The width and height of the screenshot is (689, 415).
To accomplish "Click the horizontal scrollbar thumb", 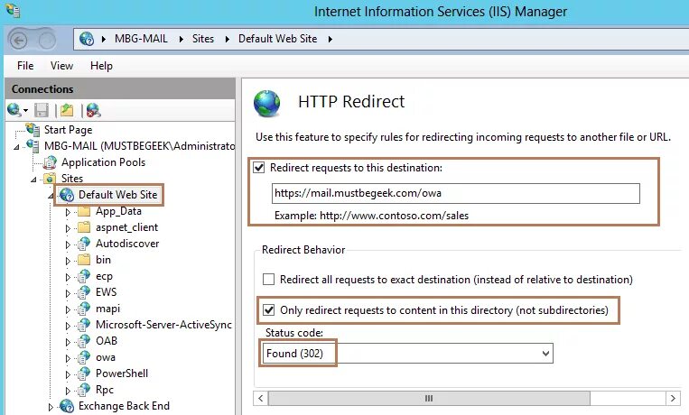I will (x=429, y=399).
